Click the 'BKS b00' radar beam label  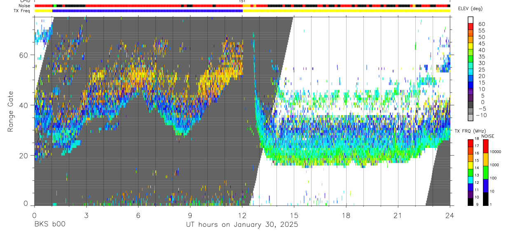pyautogui.click(x=49, y=224)
